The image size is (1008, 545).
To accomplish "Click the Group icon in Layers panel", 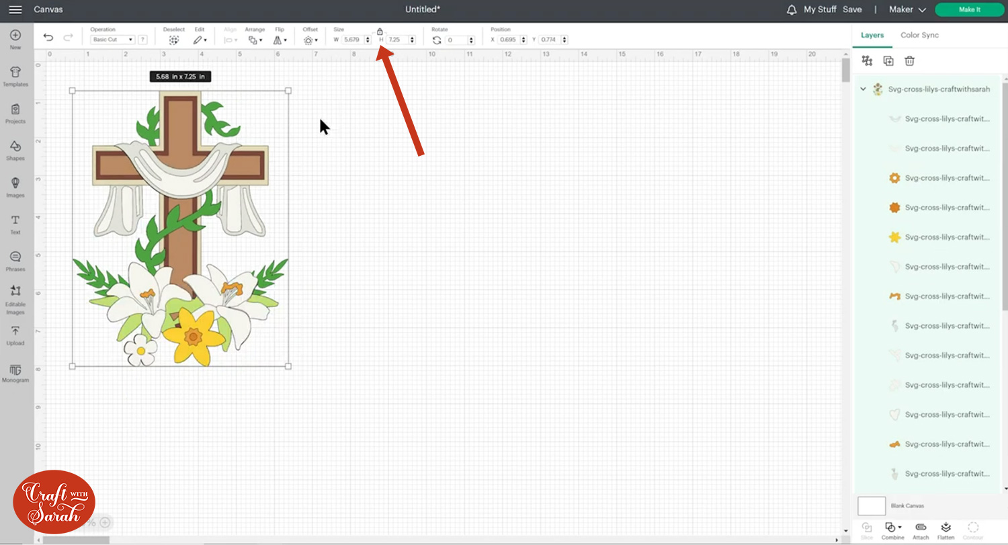I will (867, 61).
